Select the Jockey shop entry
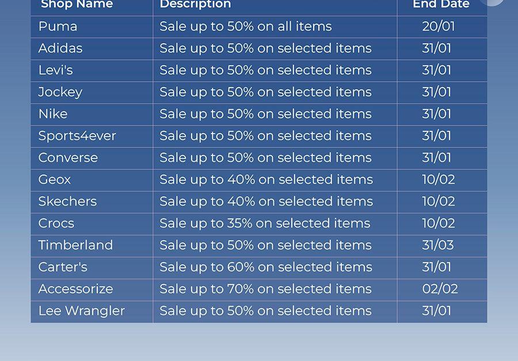This screenshot has width=518, height=361. 60,92
